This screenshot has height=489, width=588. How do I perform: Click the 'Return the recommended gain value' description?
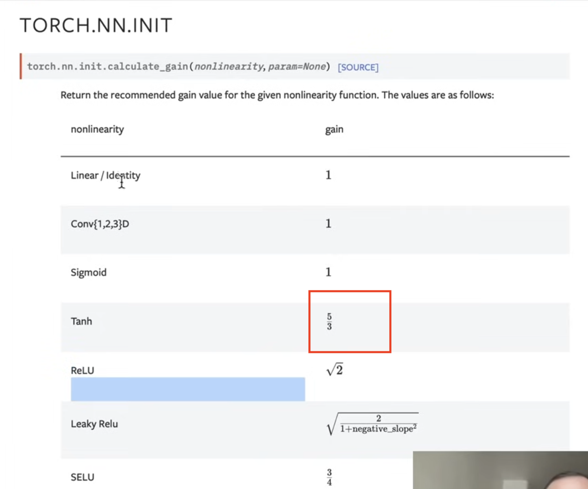277,95
